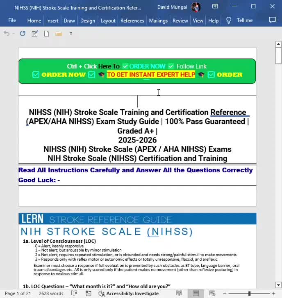Screen dimensions: 282x298
Task: Click Page 1 of 21 in status bar
Action: [x=18, y=293]
